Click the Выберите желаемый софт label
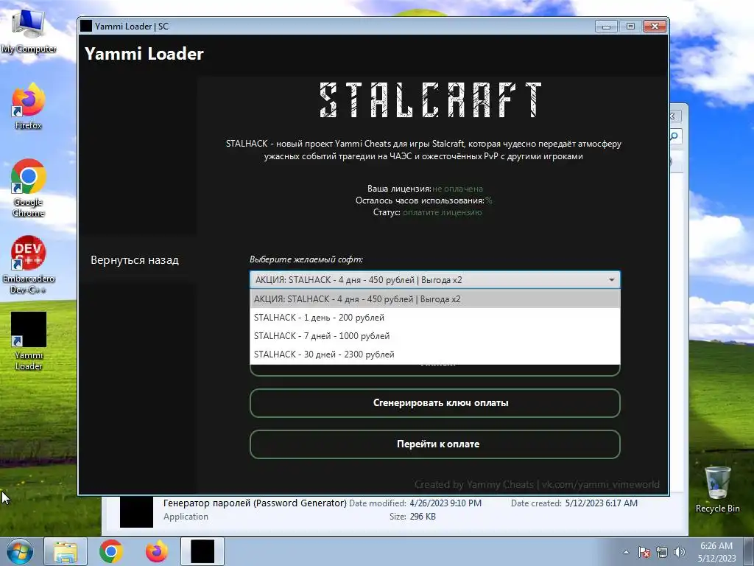Screen dimensions: 754x566 (306, 259)
